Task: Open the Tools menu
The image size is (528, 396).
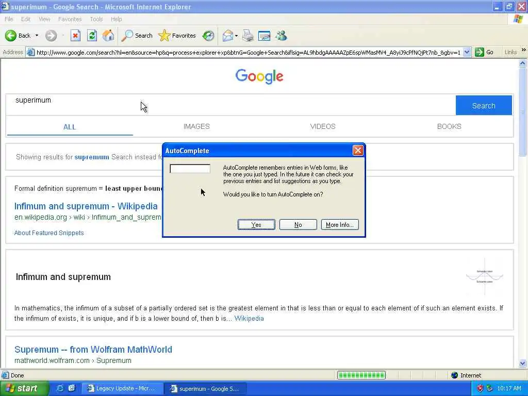Action: point(96,19)
